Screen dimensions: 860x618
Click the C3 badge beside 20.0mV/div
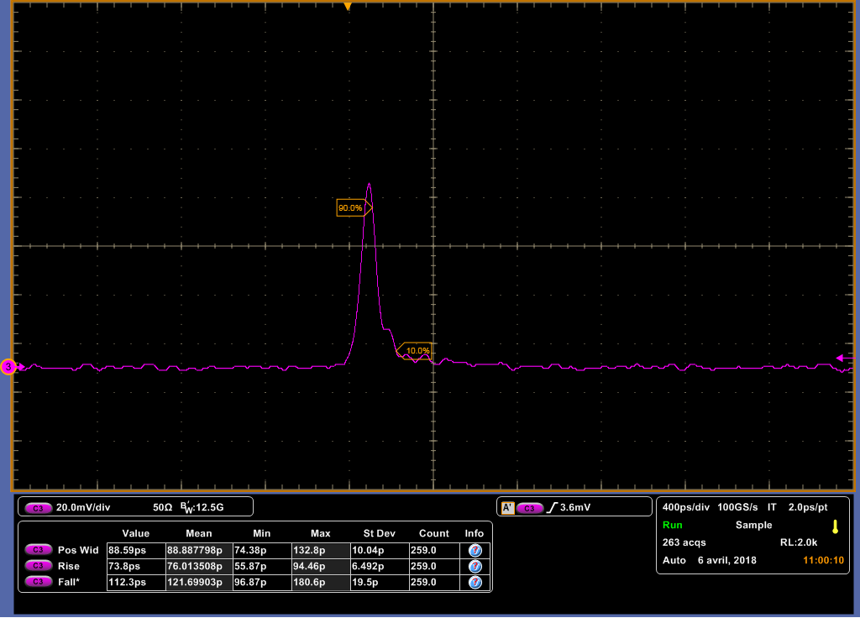coord(38,508)
